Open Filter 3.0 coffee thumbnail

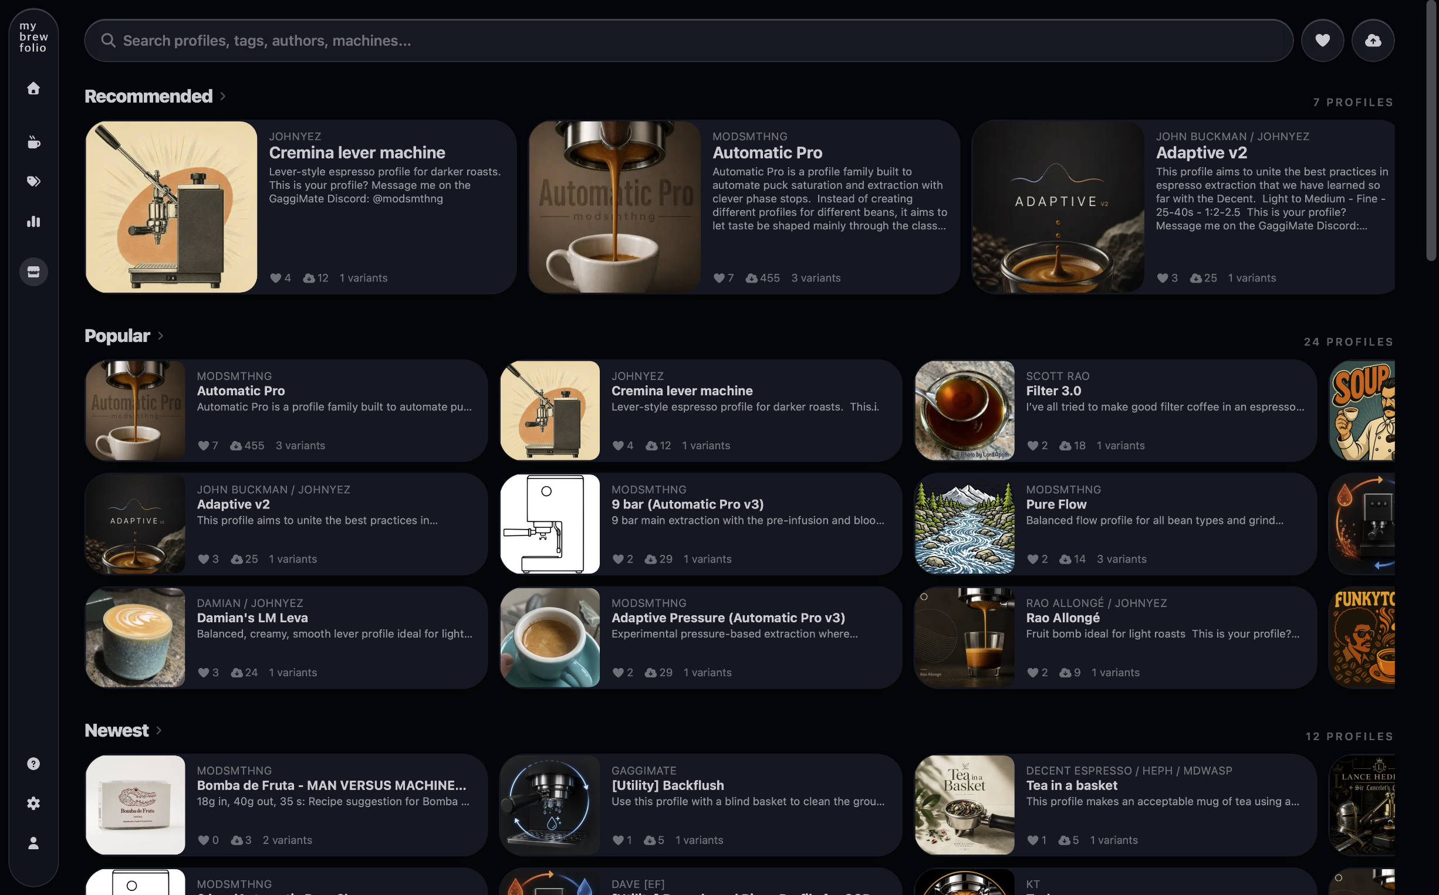(965, 411)
